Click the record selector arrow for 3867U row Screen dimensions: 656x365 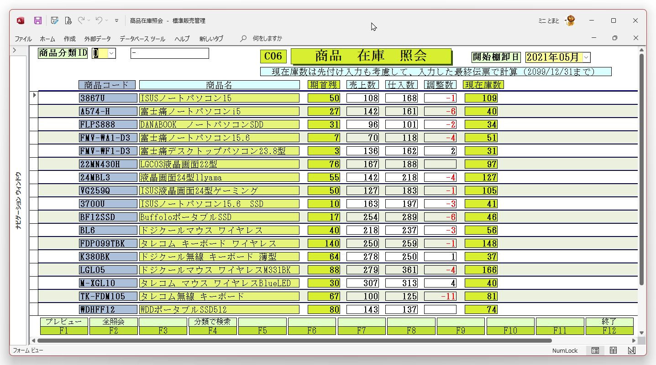tap(34, 96)
